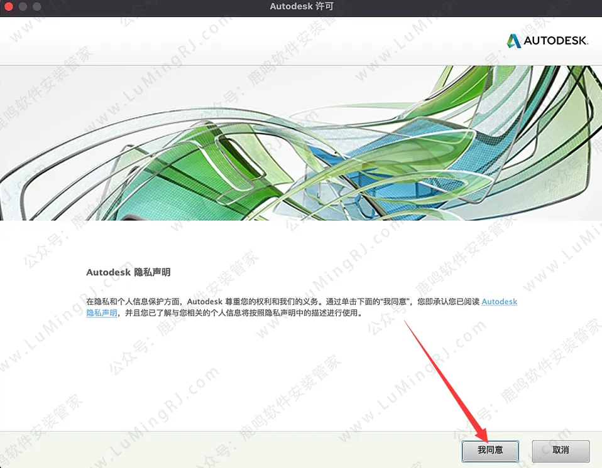Click the bold Autodesk 隐私声明 heading
The width and height of the screenshot is (602, 468).
tap(128, 273)
